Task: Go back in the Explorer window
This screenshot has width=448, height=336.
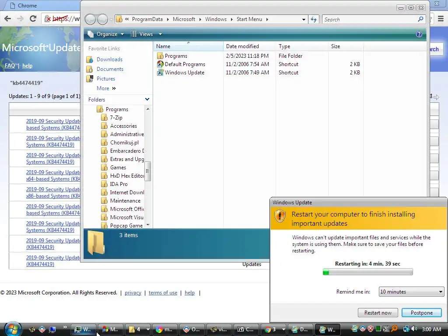Action: pos(90,19)
